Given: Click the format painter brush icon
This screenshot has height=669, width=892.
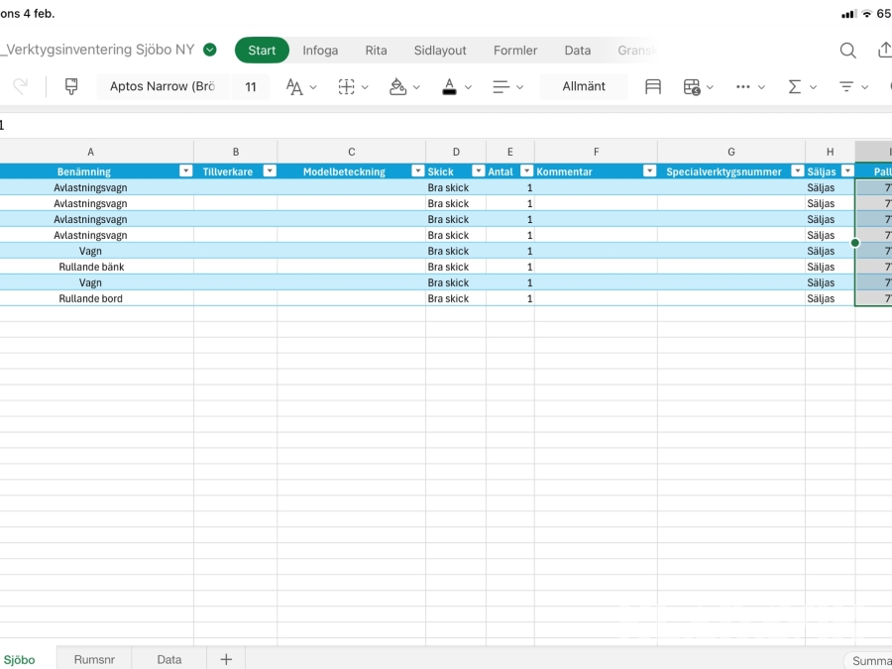Looking at the screenshot, I should click(71, 87).
